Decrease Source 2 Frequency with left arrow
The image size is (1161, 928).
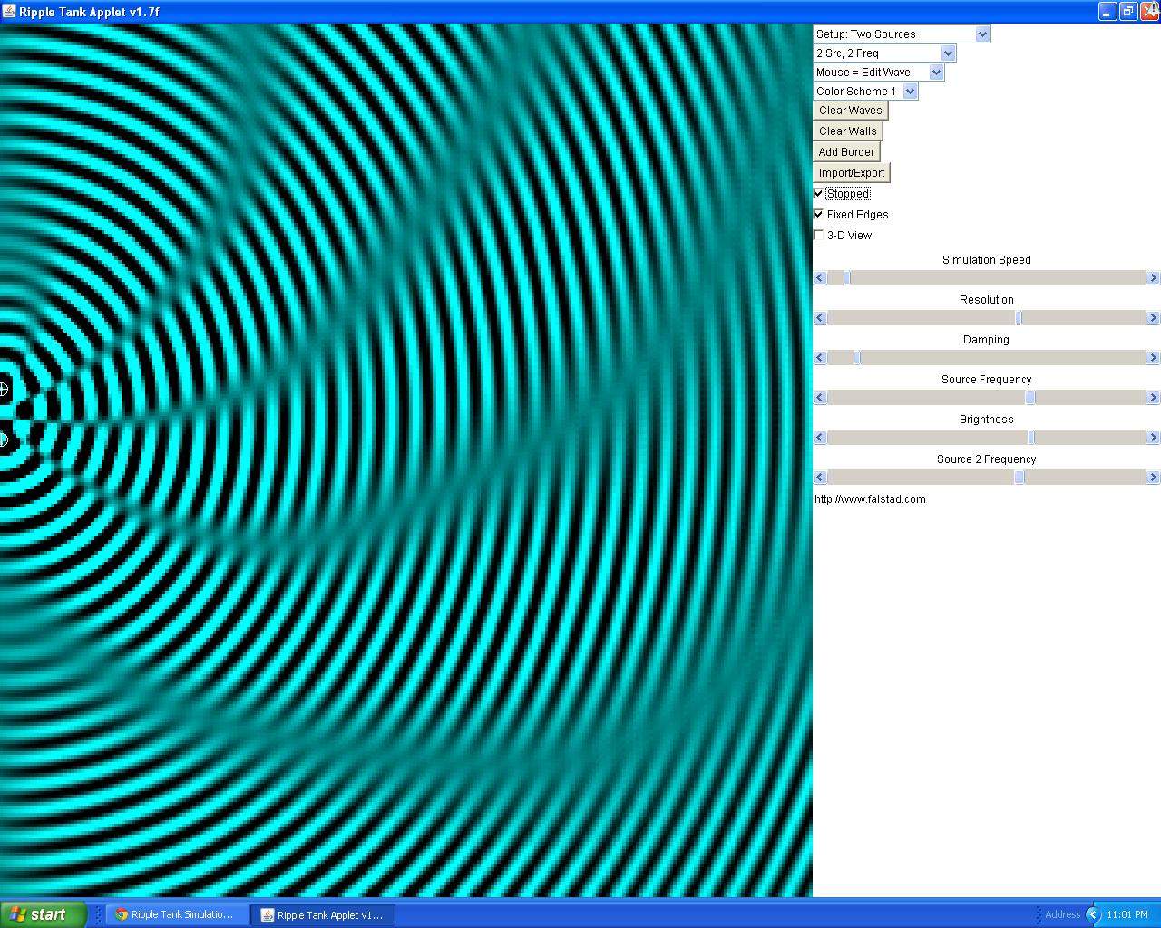tap(820, 478)
